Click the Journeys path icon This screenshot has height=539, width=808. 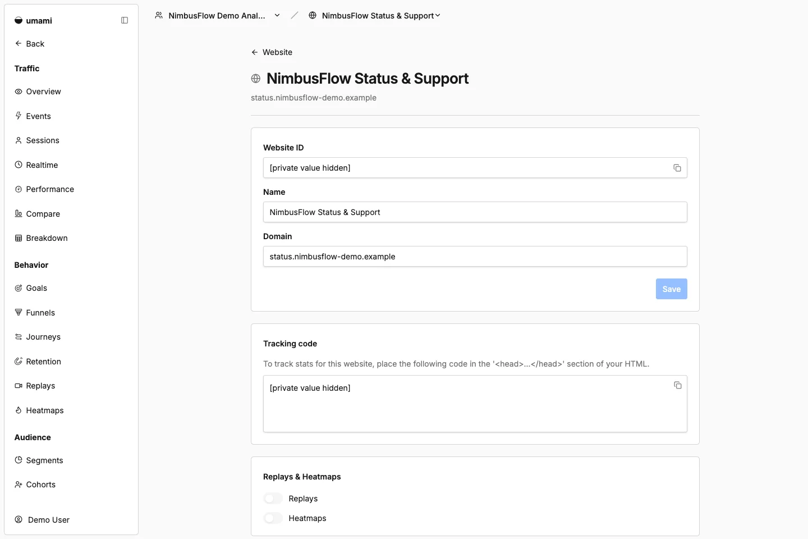(19, 337)
